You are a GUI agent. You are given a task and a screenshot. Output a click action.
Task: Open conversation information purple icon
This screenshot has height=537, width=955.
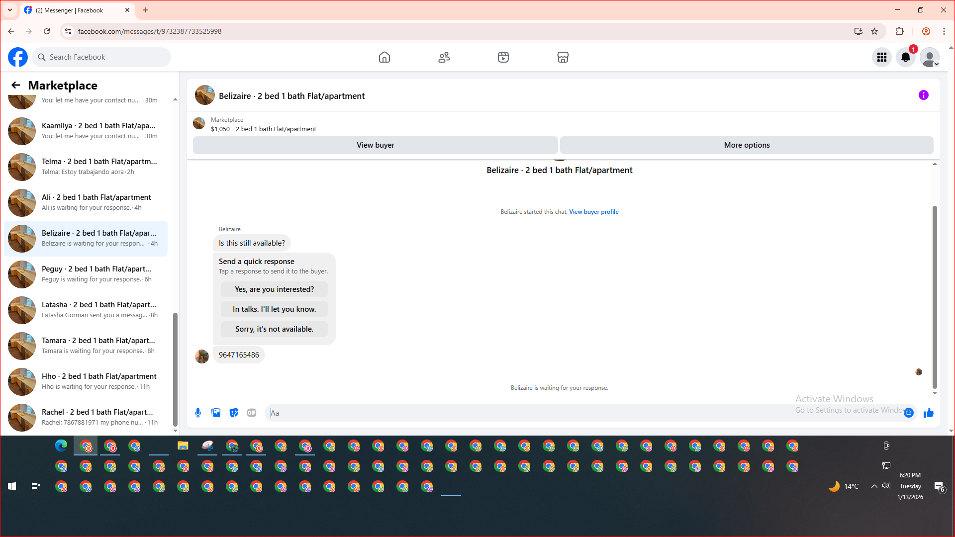923,95
